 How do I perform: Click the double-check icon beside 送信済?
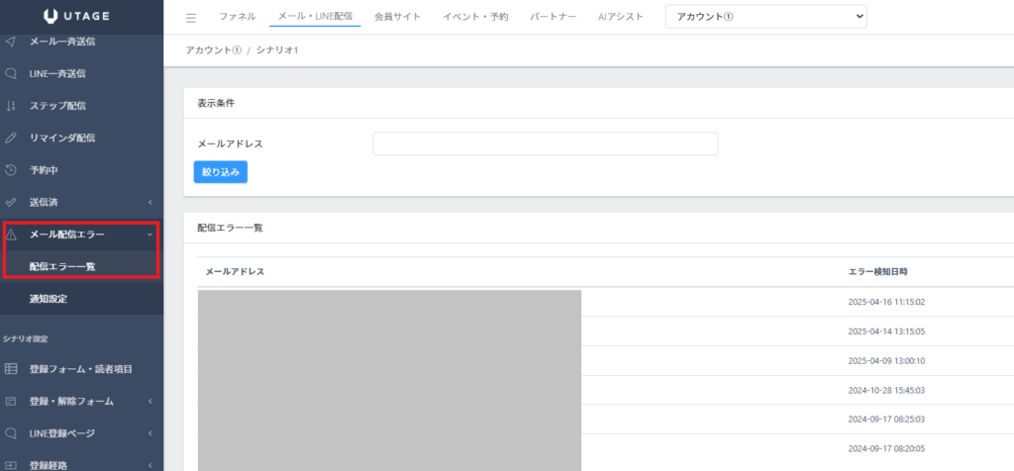click(10, 202)
